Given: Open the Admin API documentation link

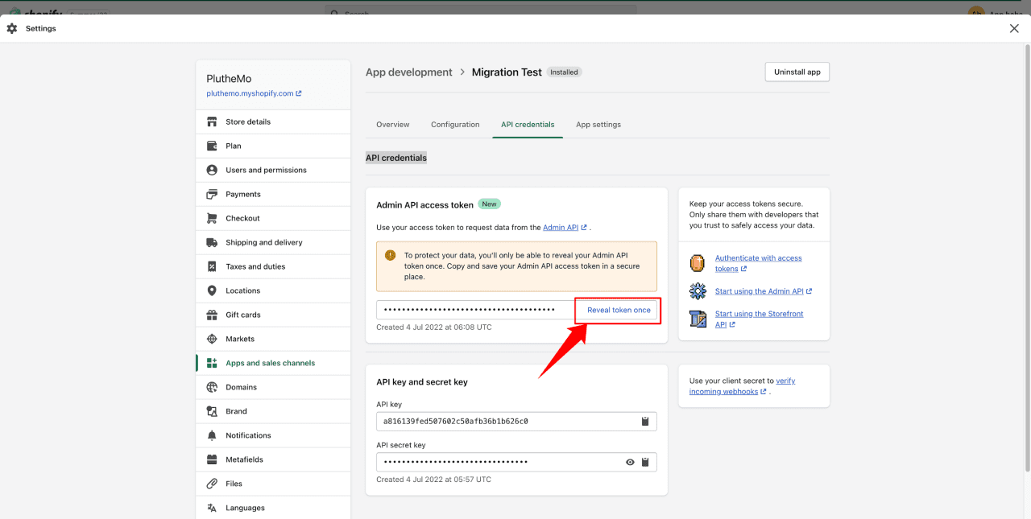Looking at the screenshot, I should click(x=565, y=228).
